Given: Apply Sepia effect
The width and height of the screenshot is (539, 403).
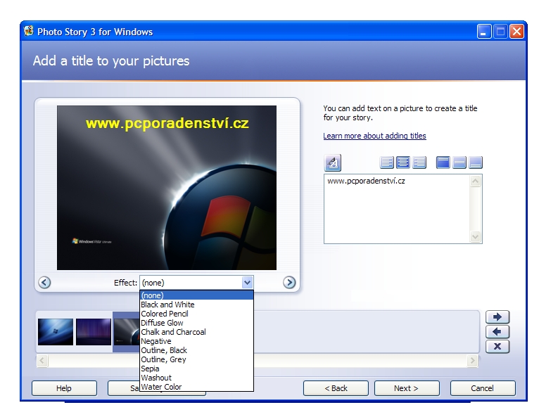Looking at the screenshot, I should (x=196, y=369).
